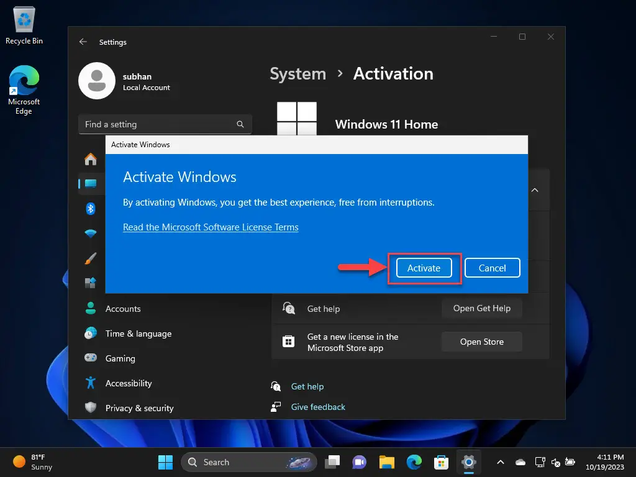Click the subhan Local Account name
The height and width of the screenshot is (477, 636).
(146, 81)
